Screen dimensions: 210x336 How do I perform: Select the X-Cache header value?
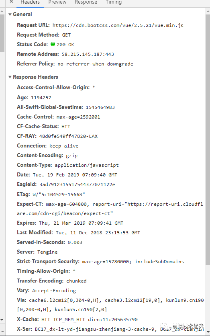coord(89,320)
